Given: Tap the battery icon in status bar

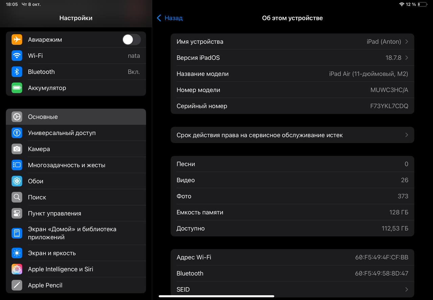Looking at the screenshot, I should [423, 4].
